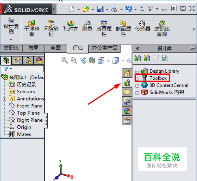The width and height of the screenshot is (197, 181).
Task: Click the Print icon
Action: tap(114, 9)
